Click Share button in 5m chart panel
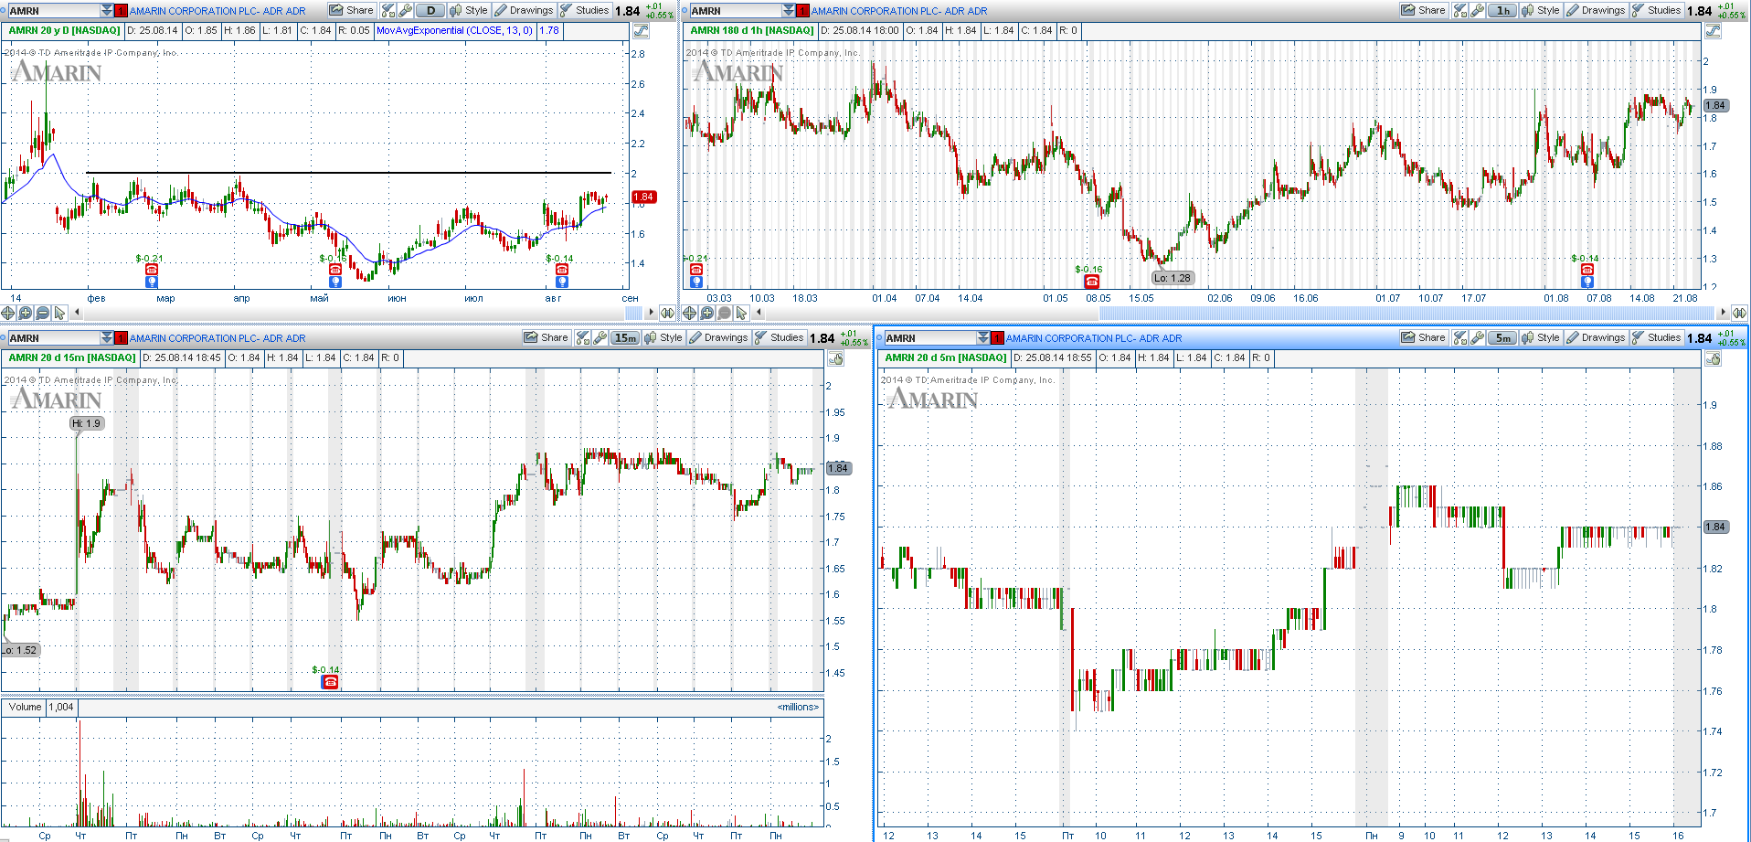 1424,337
